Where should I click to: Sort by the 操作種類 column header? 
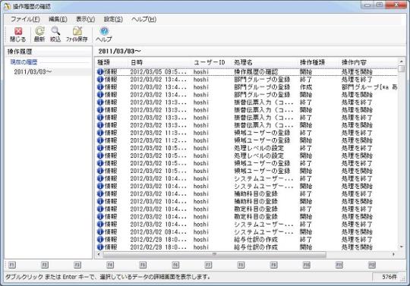coord(312,62)
